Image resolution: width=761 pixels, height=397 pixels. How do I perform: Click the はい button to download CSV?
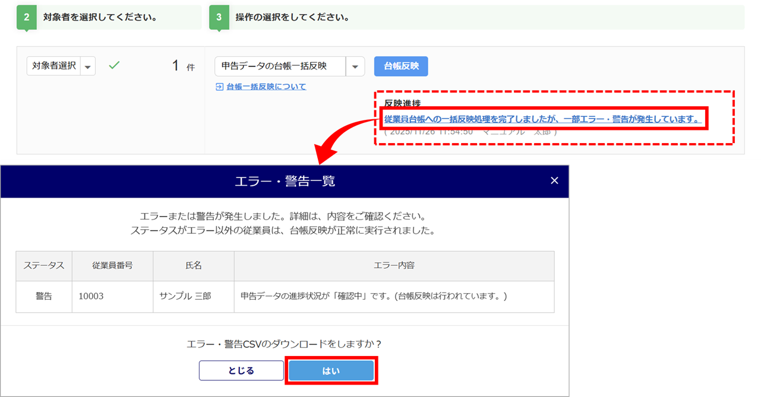[331, 371]
